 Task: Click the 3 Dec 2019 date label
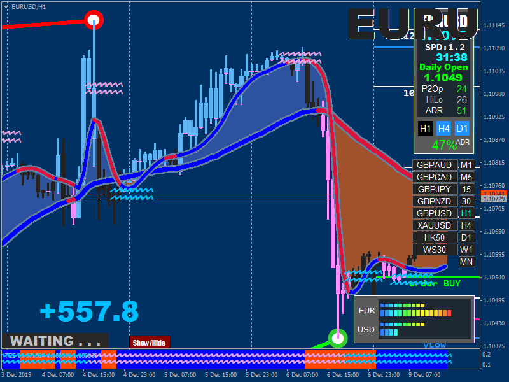click(x=17, y=375)
